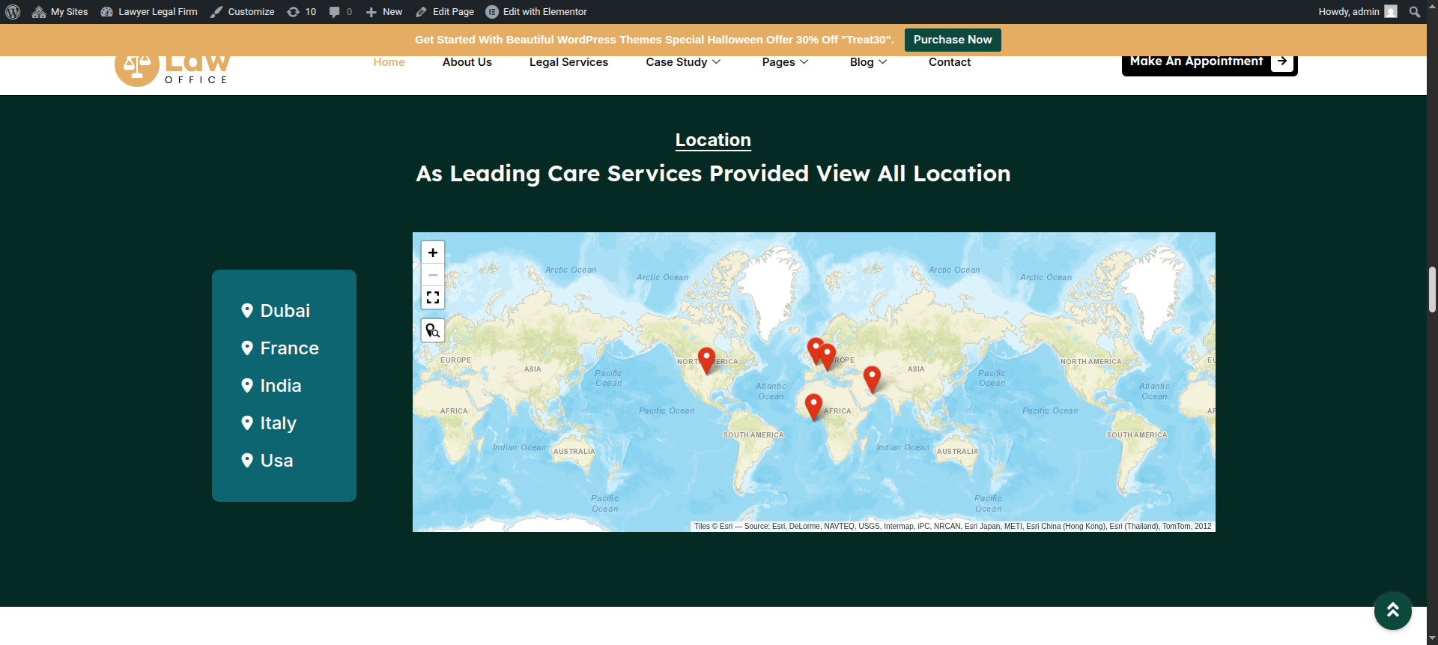
Task: Select Dubai from the location list
Action: click(x=285, y=311)
